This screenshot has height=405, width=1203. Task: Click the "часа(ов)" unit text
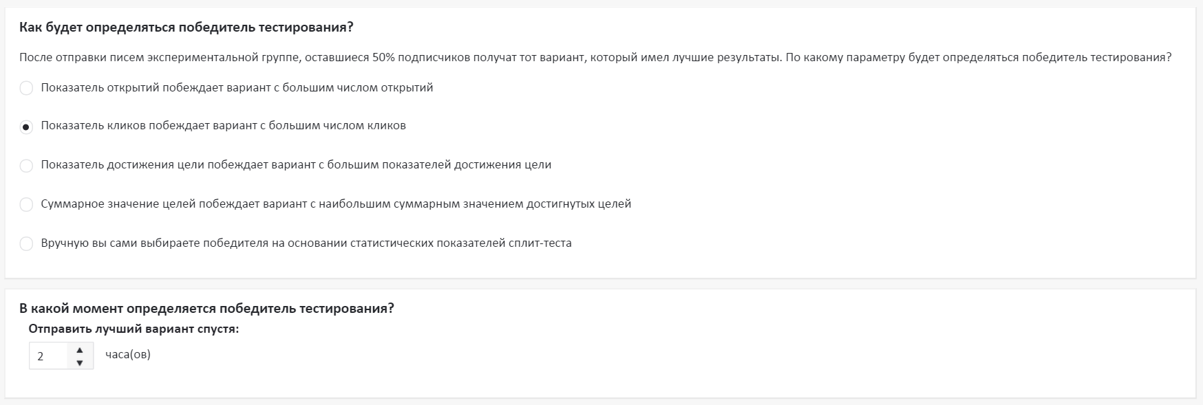point(128,355)
